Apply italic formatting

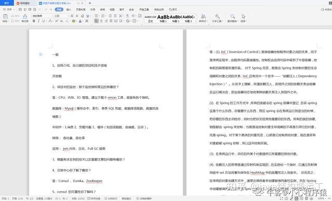coord(39,21)
